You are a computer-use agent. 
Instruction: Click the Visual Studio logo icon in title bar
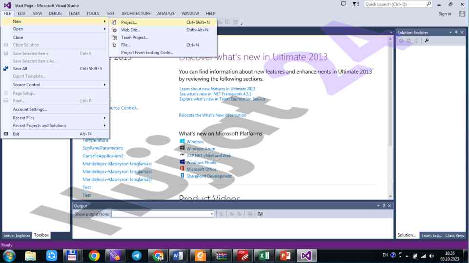[x=7, y=5]
